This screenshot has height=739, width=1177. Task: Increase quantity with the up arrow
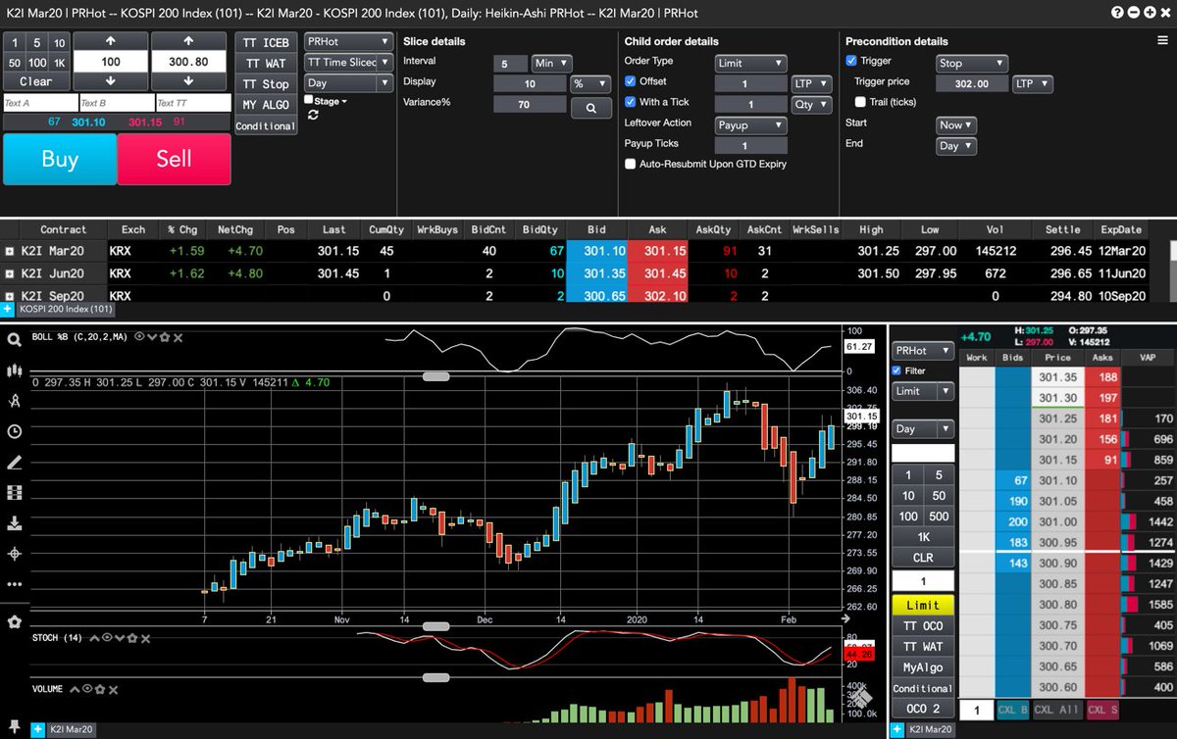(x=109, y=42)
